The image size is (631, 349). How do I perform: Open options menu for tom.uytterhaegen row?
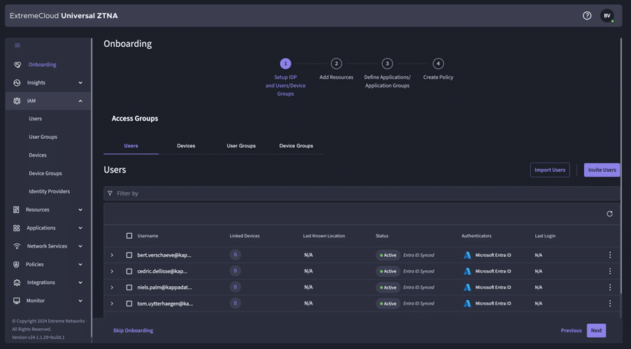point(609,304)
